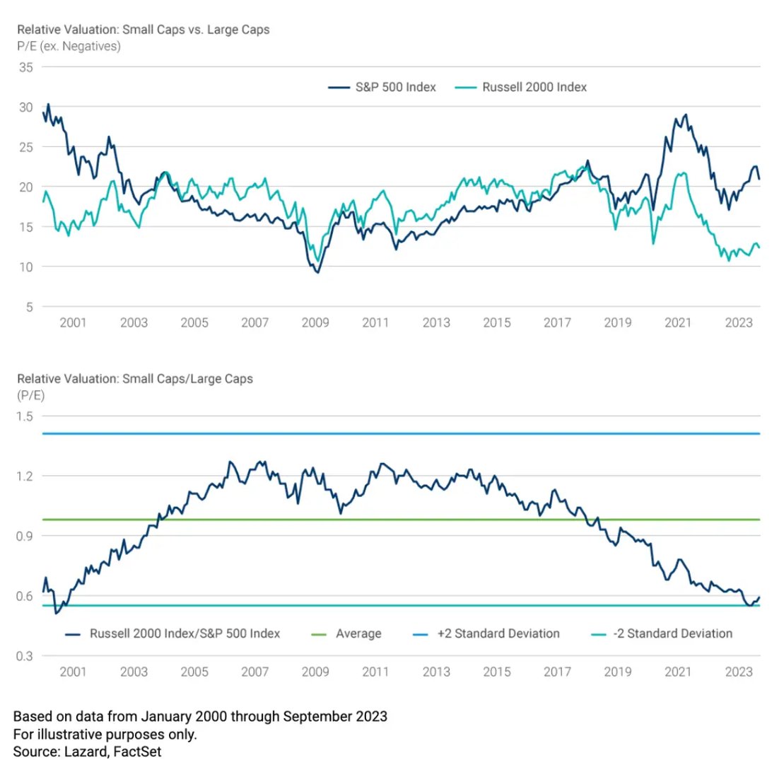Image resolution: width=779 pixels, height=760 pixels.
Task: Click the green Average legend line marker
Action: tap(322, 633)
